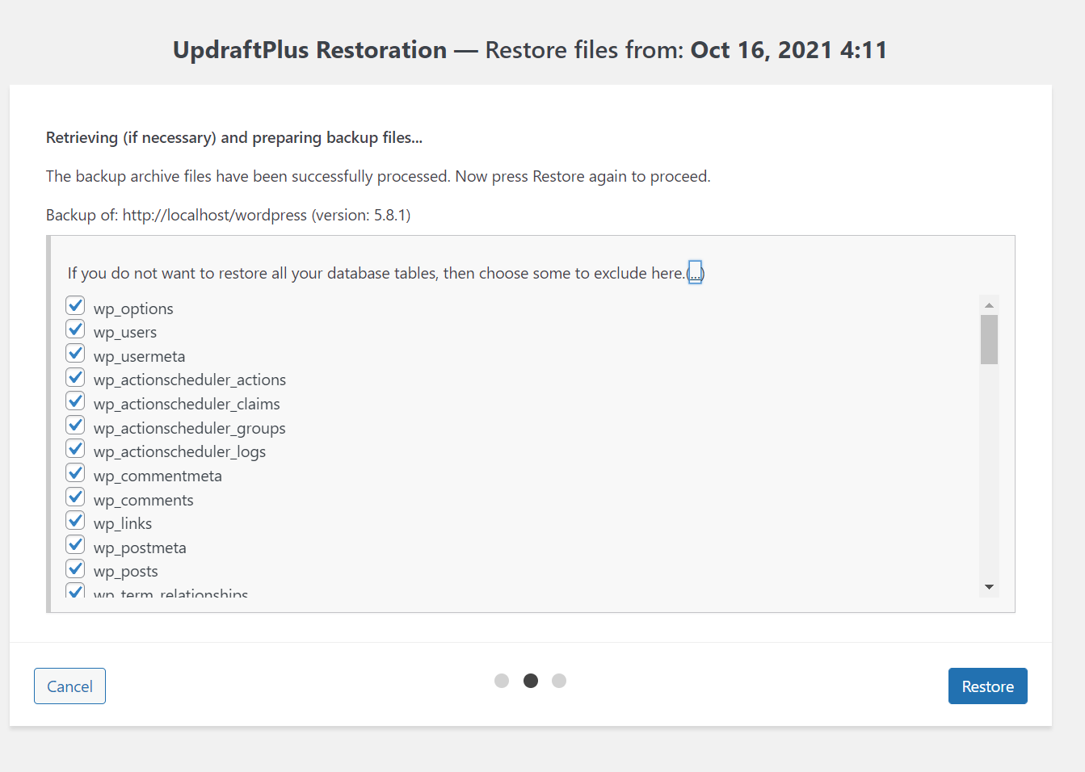1085x772 pixels.
Task: Click the wp_postmeta label text
Action: pyautogui.click(x=140, y=548)
